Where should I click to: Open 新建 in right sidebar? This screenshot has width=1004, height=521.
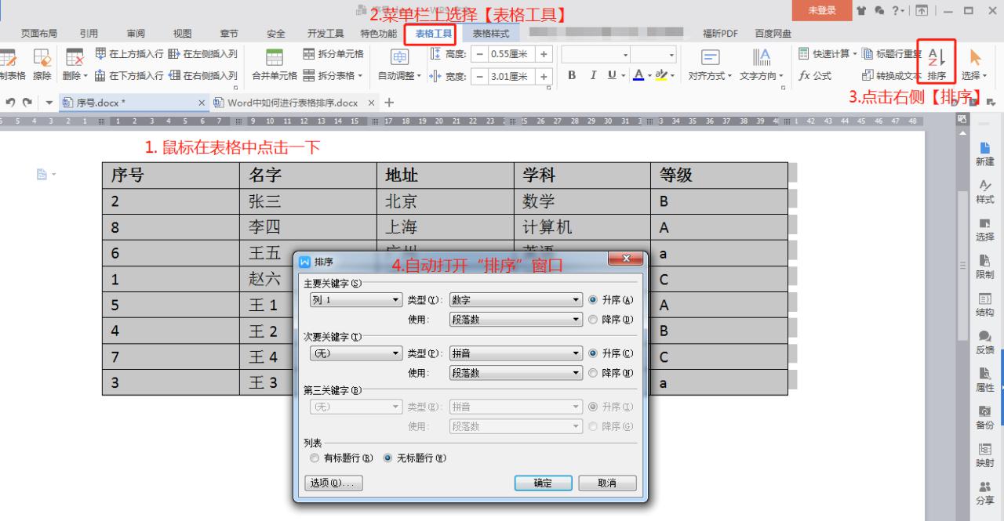click(984, 154)
